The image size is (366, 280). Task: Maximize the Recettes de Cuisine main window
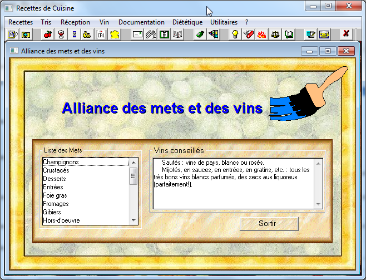pos(328,6)
